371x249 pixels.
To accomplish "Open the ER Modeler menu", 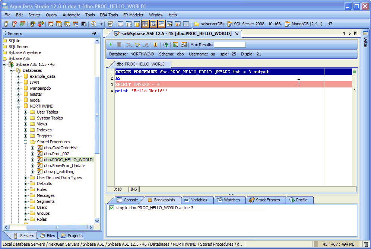I will tap(133, 15).
